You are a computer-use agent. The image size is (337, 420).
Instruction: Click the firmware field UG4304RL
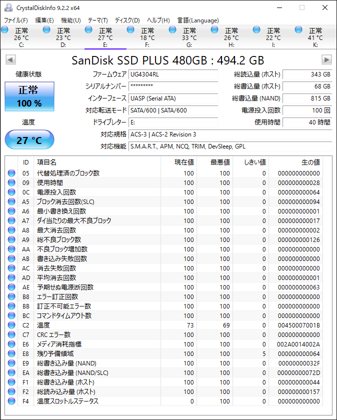tap(173, 74)
